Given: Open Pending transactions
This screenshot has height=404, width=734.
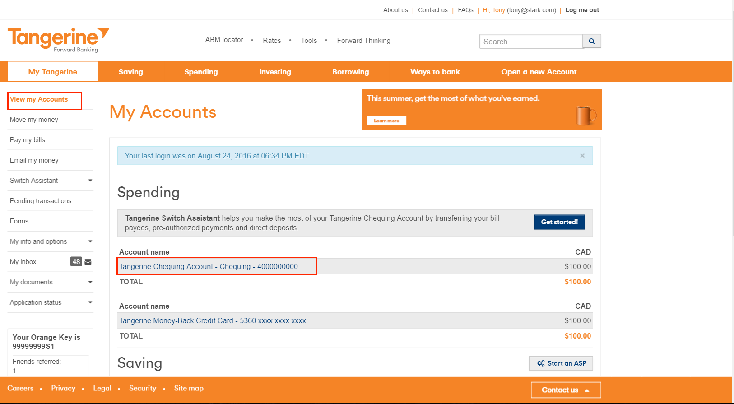Looking at the screenshot, I should tap(41, 201).
